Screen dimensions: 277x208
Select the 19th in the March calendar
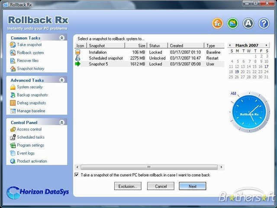[237, 72]
